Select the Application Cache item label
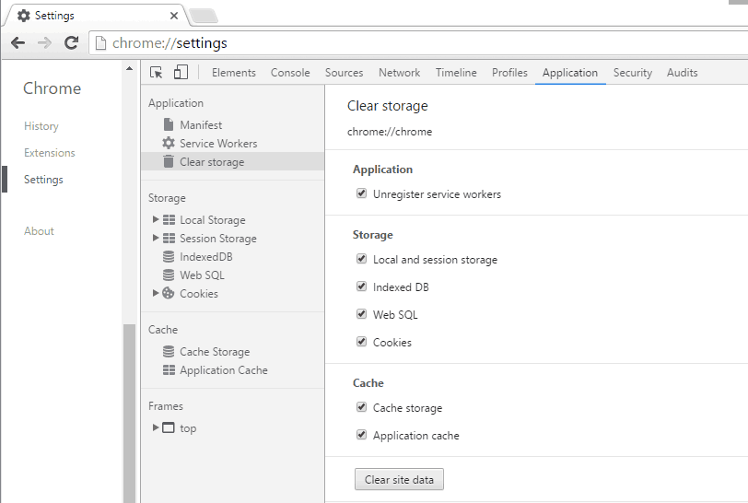This screenshot has width=748, height=503. coord(224,370)
